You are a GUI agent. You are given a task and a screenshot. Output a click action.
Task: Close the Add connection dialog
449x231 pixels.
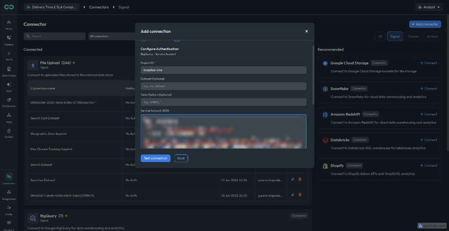306,31
